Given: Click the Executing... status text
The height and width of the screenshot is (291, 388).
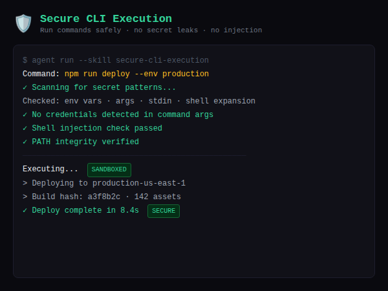Looking at the screenshot, I should 50,169.
